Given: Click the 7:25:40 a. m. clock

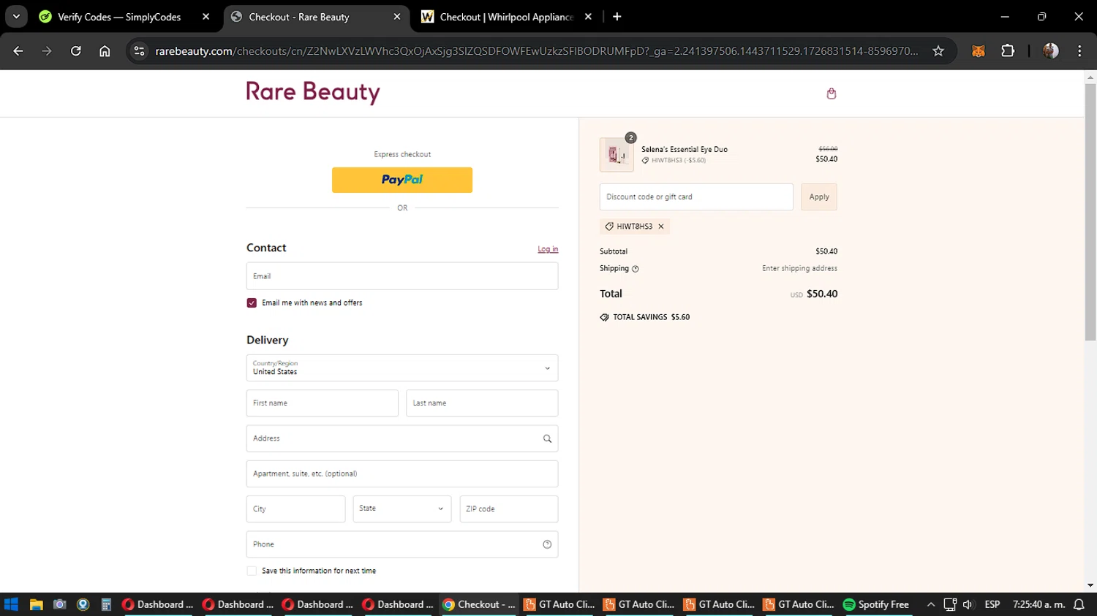Looking at the screenshot, I should [1038, 604].
